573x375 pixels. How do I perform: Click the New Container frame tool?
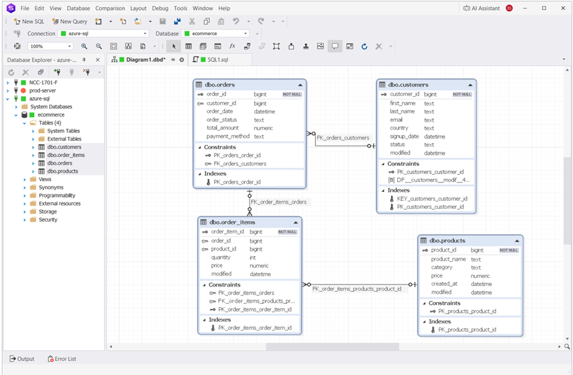276,46
